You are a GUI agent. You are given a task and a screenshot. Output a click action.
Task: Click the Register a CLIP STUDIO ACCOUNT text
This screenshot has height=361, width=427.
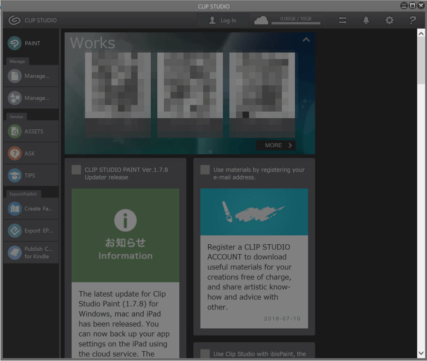(x=249, y=277)
